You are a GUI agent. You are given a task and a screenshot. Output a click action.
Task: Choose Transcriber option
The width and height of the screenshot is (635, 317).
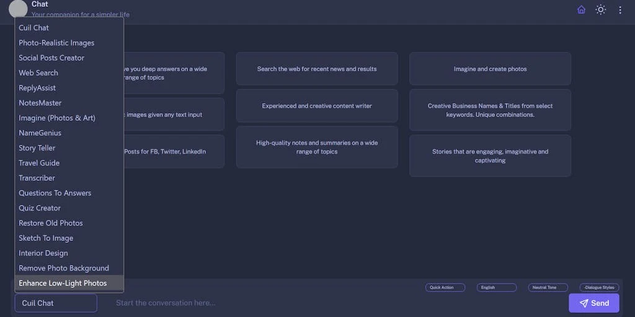coord(69,178)
